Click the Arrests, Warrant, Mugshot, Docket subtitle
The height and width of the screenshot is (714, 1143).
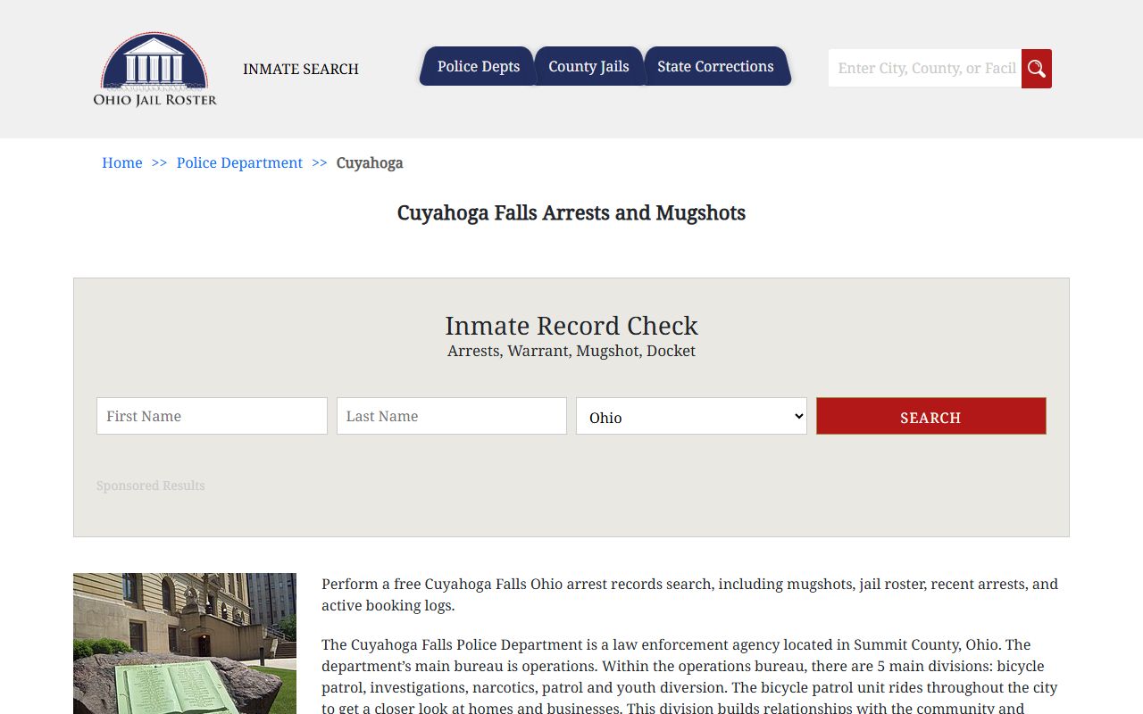click(571, 351)
